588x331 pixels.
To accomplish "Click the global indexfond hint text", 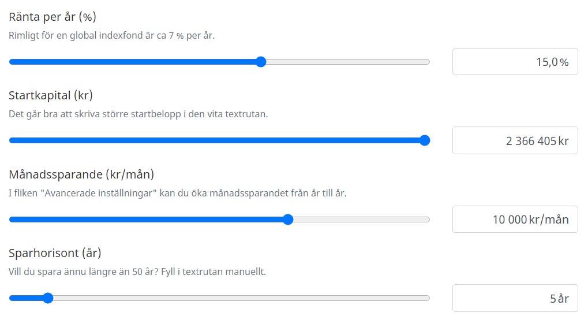I will tap(111, 35).
